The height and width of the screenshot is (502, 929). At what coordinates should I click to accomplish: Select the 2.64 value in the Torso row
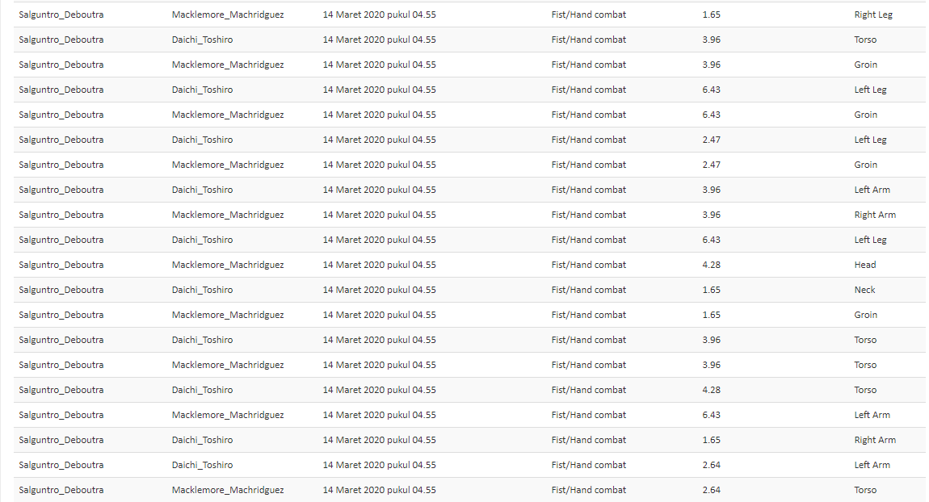point(711,490)
